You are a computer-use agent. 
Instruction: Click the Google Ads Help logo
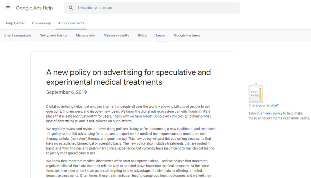point(34,8)
